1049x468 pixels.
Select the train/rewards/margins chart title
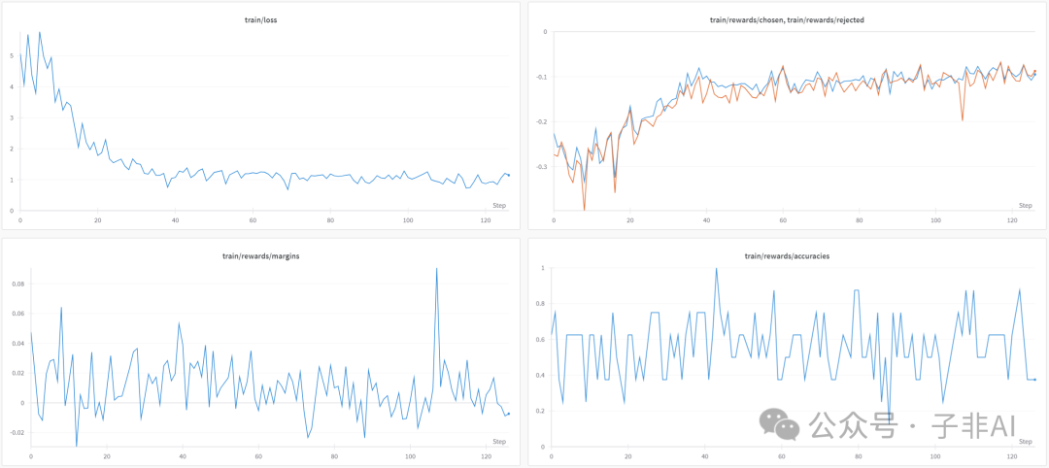coord(262,255)
